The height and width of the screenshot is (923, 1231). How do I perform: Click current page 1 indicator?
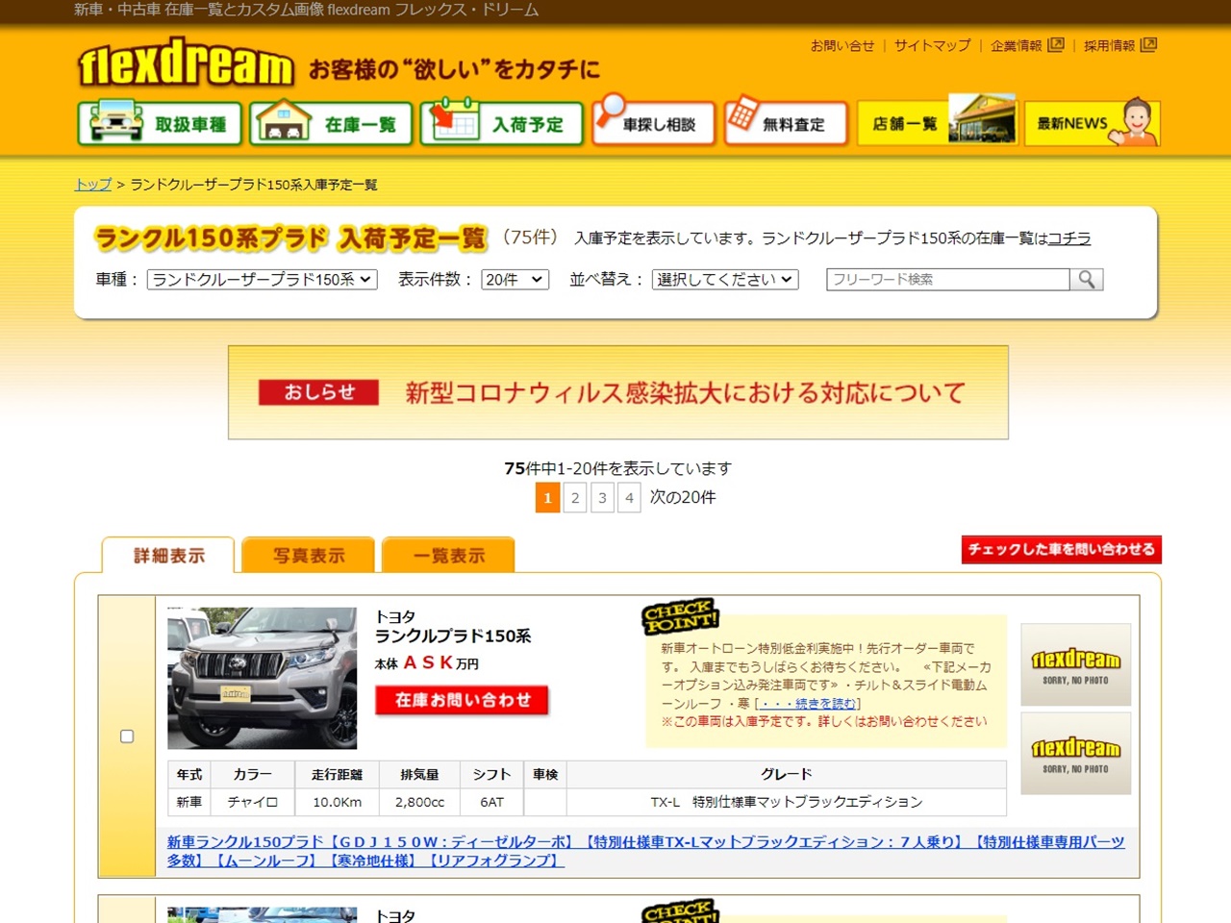pos(547,497)
